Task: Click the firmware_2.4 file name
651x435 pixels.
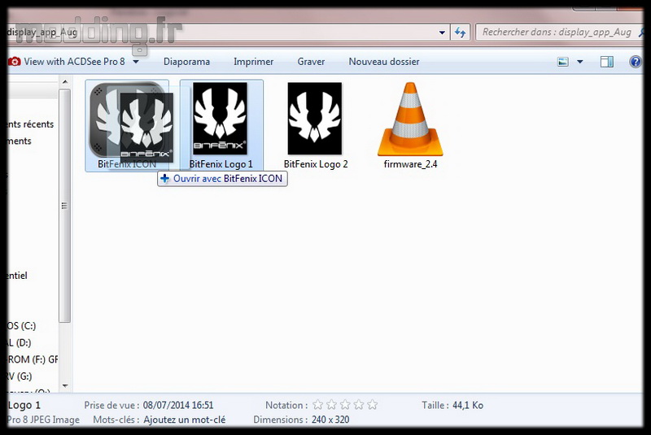Action: 410,164
